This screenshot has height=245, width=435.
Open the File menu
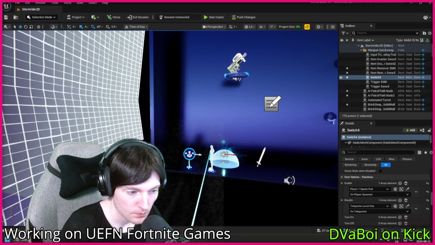tap(17, 3)
